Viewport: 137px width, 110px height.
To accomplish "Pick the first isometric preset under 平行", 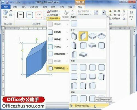I will pos(74,36).
